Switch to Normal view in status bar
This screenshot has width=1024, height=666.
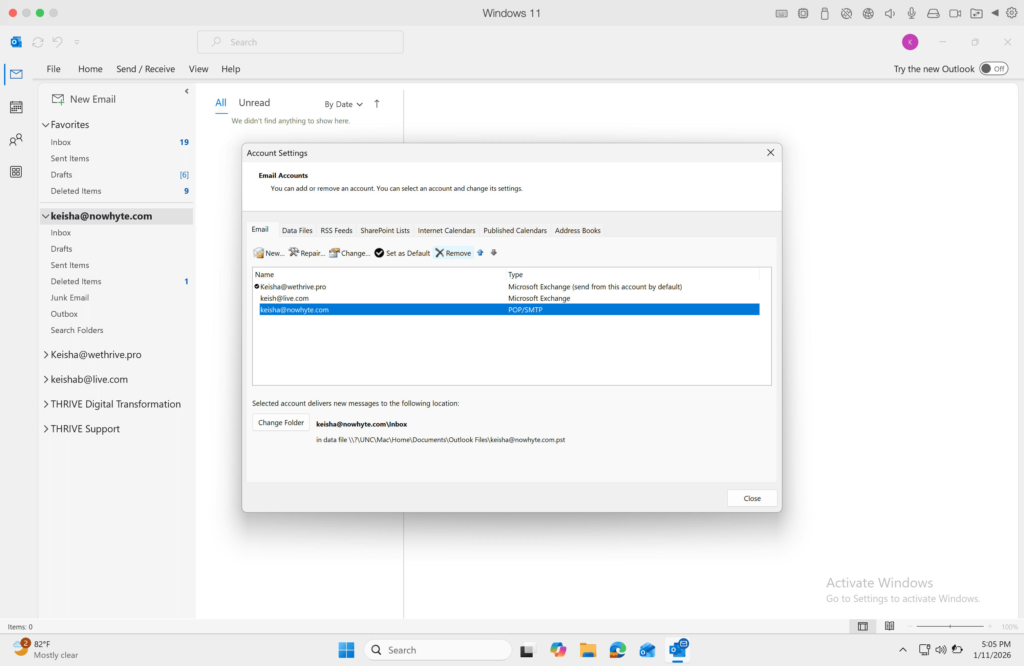tap(862, 626)
